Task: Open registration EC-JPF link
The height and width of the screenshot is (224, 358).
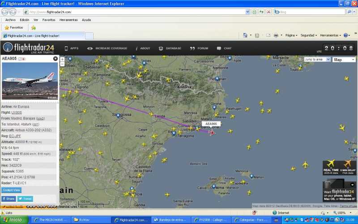Action: (15, 136)
